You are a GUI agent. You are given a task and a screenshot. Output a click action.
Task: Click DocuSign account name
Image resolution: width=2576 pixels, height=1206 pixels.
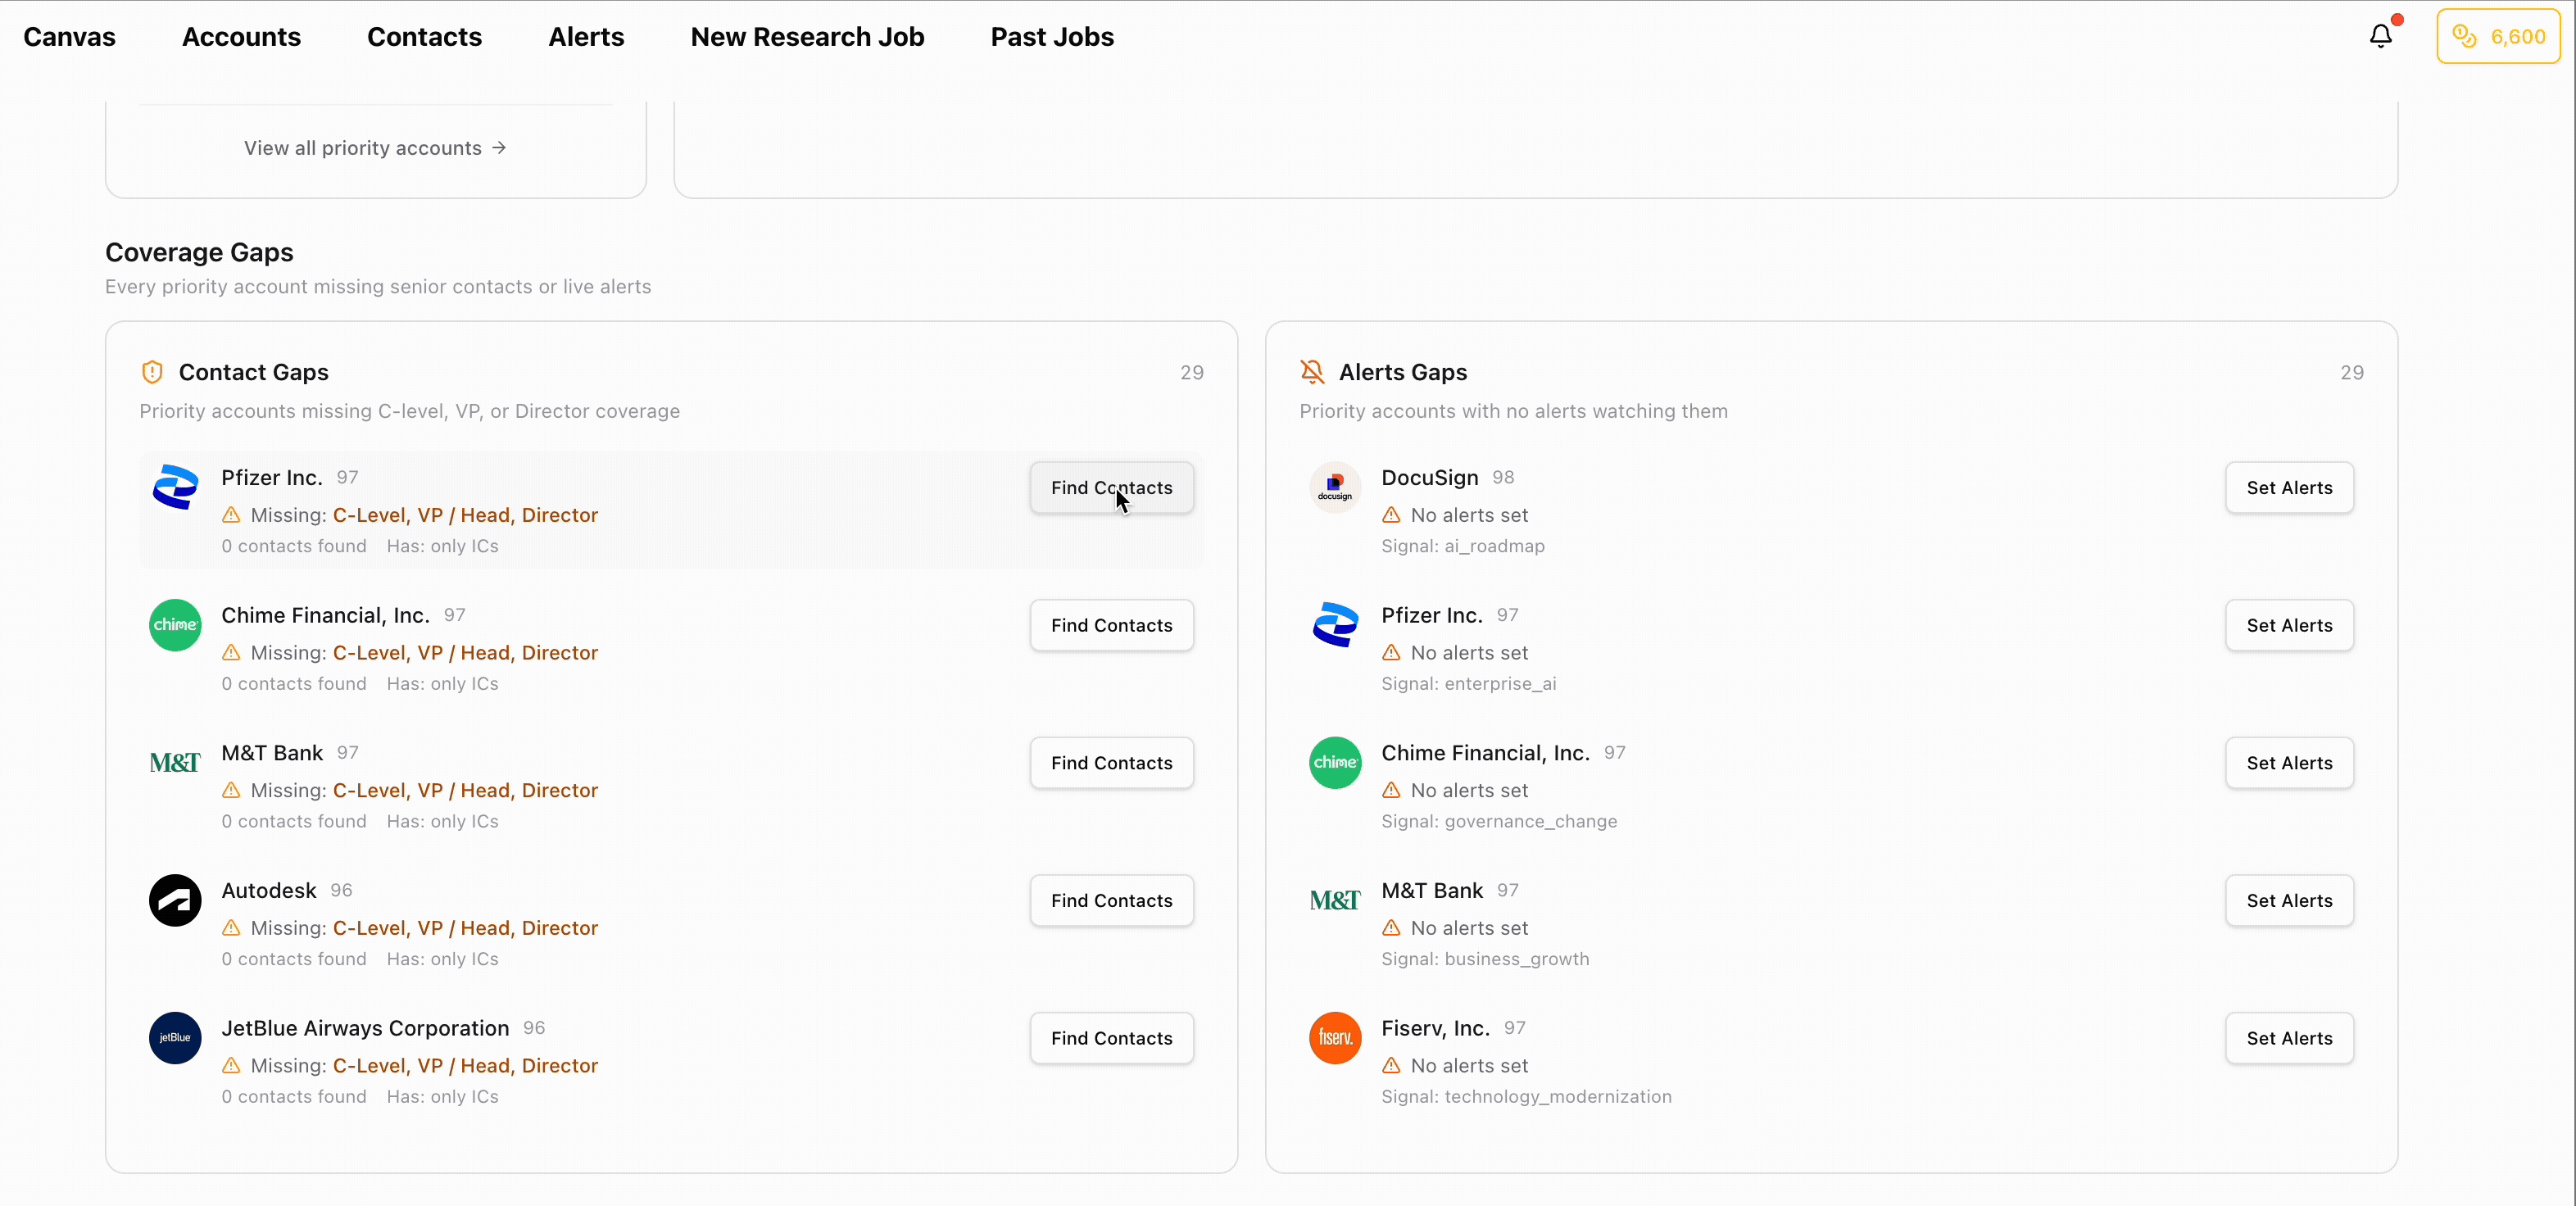point(1429,477)
